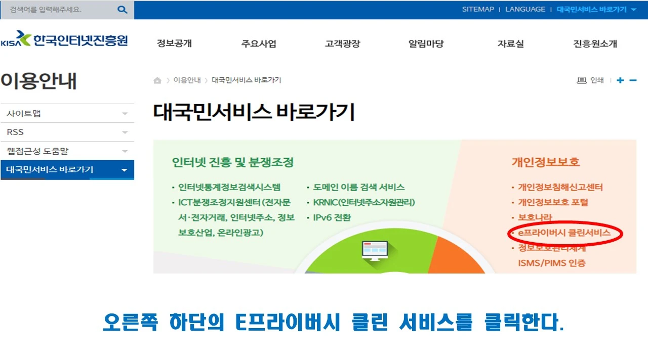Open 자료실 main menu
This screenshot has height=364, width=648.
coord(510,43)
